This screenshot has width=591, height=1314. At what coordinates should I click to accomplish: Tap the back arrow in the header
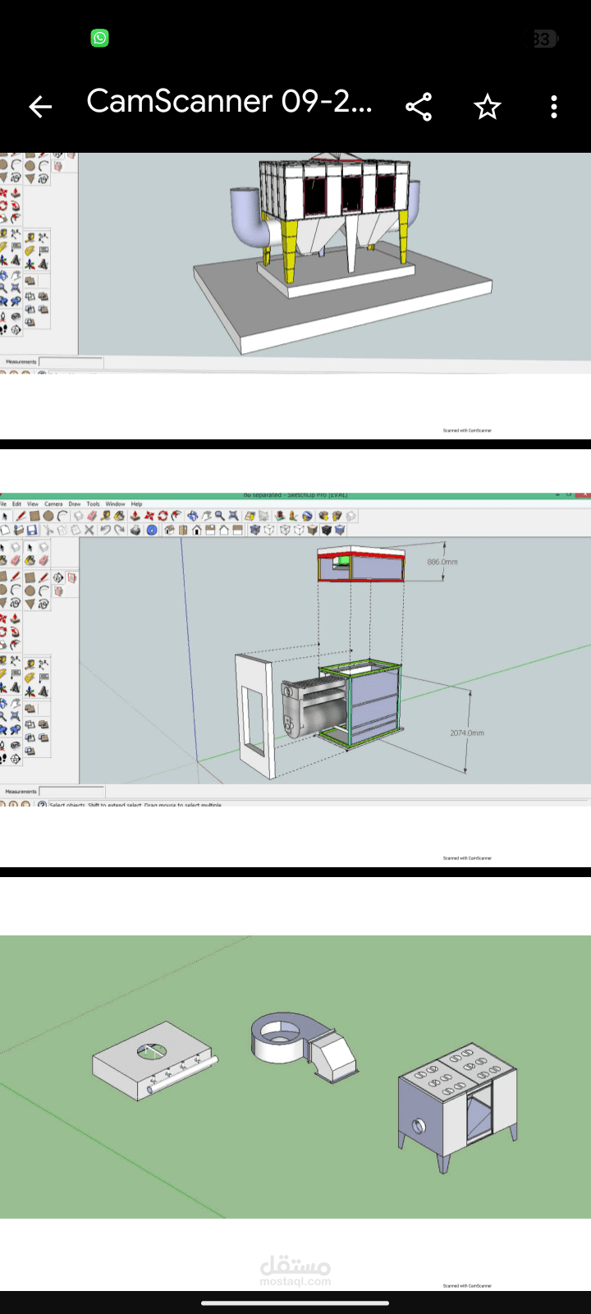pyautogui.click(x=40, y=107)
